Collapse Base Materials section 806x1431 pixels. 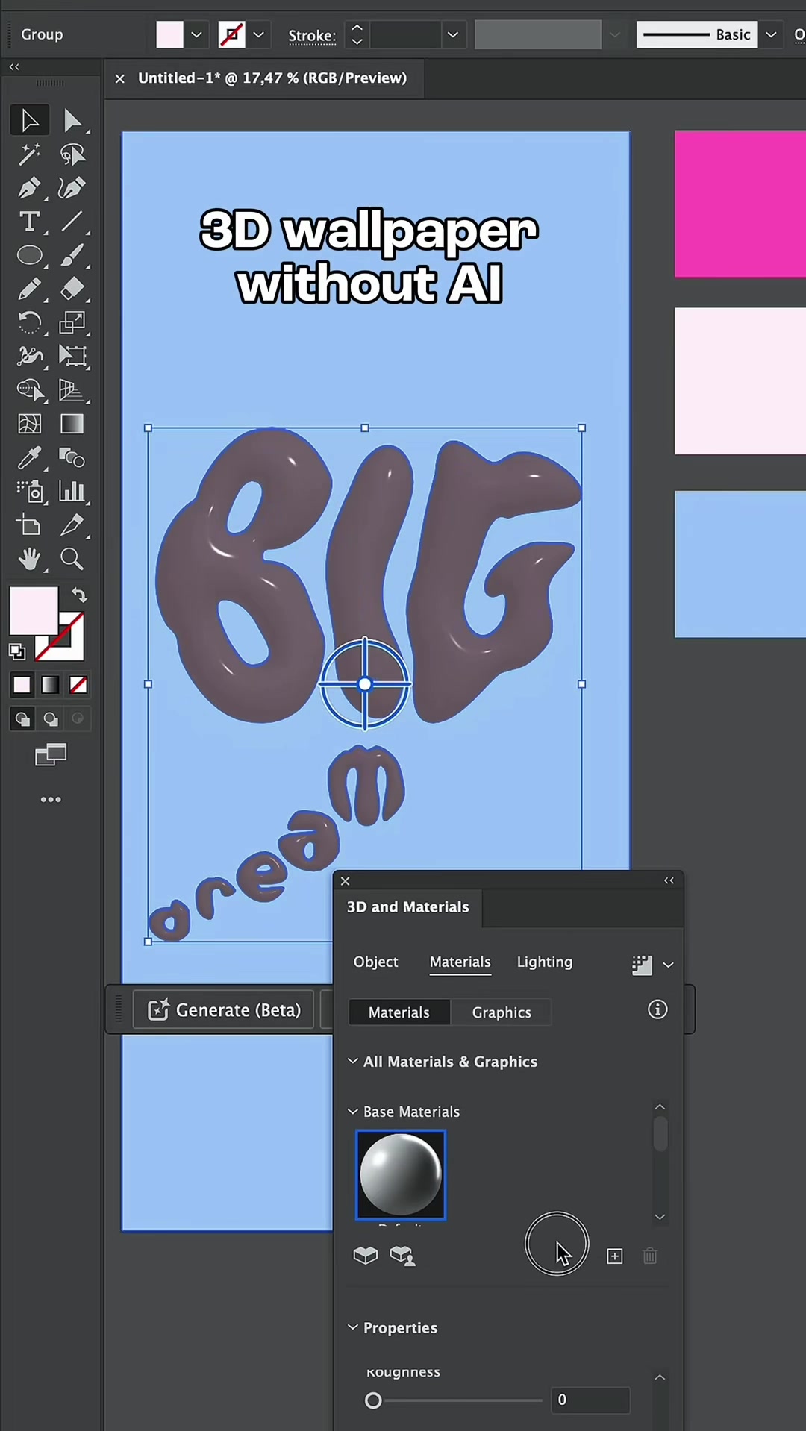click(x=353, y=1111)
